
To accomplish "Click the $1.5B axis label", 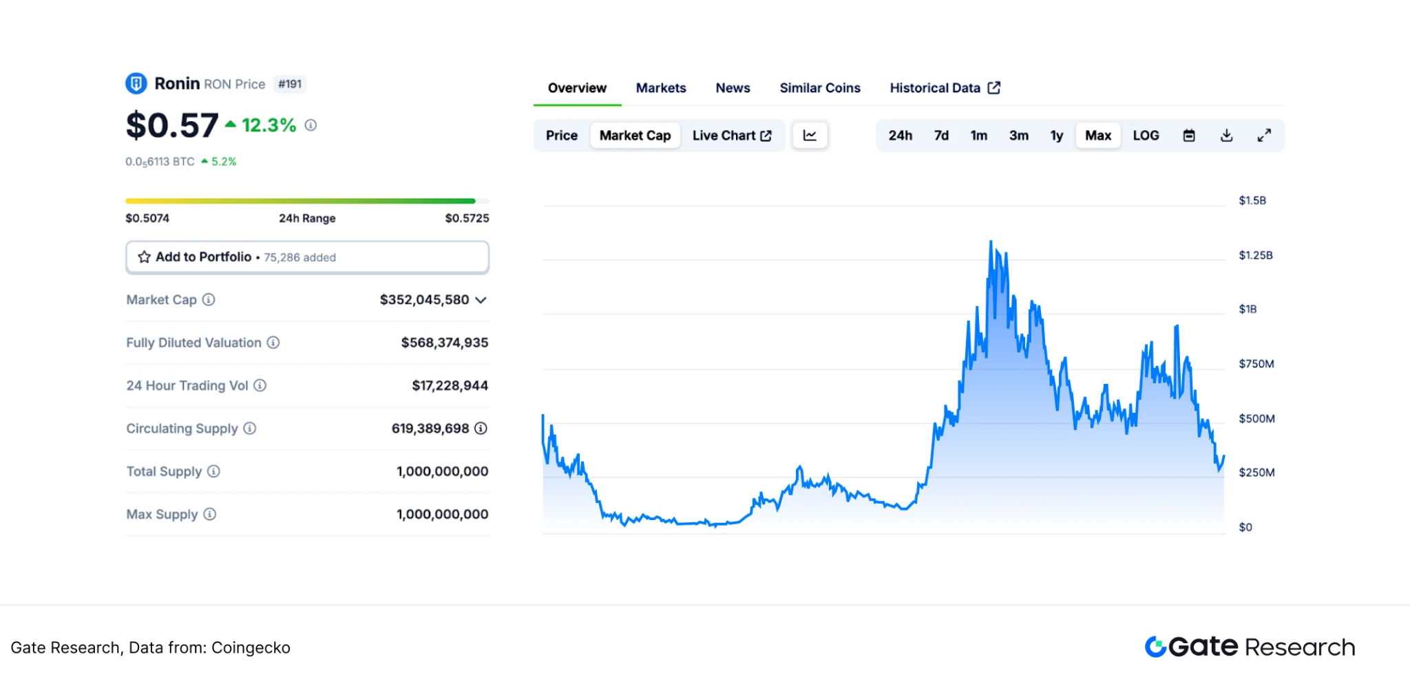I will tap(1252, 200).
